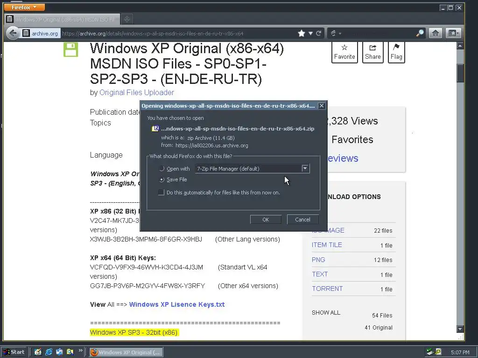Open the PNG download option
The height and width of the screenshot is (358, 478).
point(318,260)
